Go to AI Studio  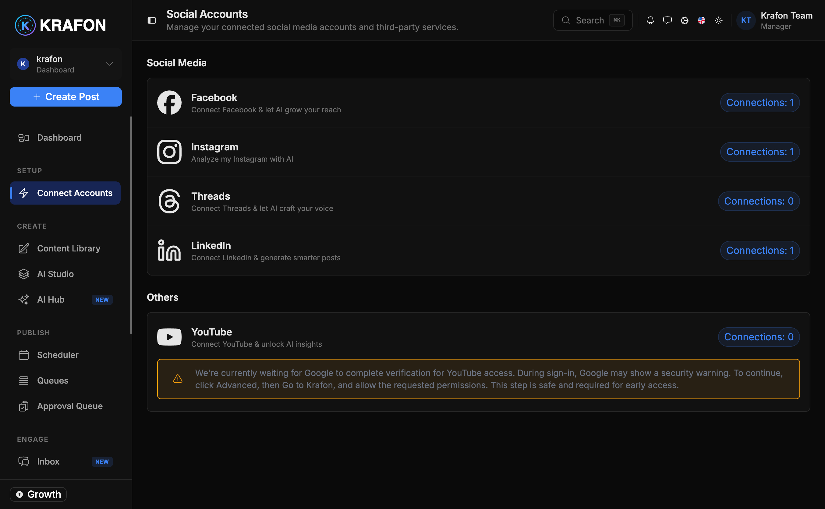(x=66, y=274)
